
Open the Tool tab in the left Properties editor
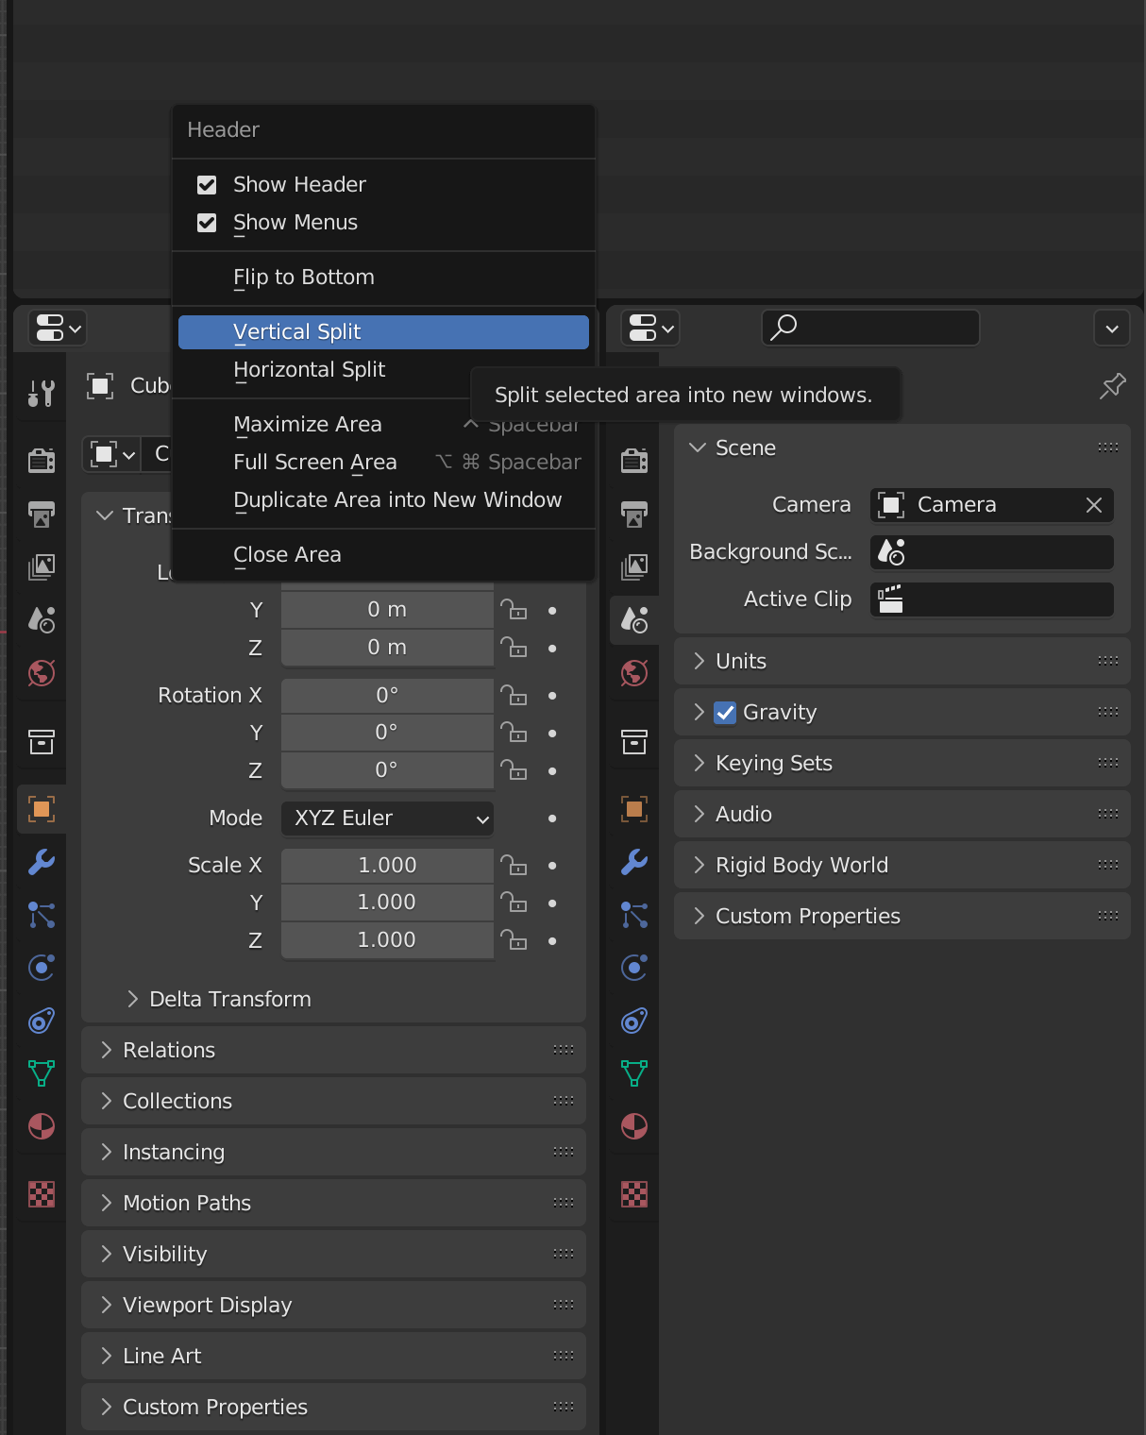(x=42, y=392)
